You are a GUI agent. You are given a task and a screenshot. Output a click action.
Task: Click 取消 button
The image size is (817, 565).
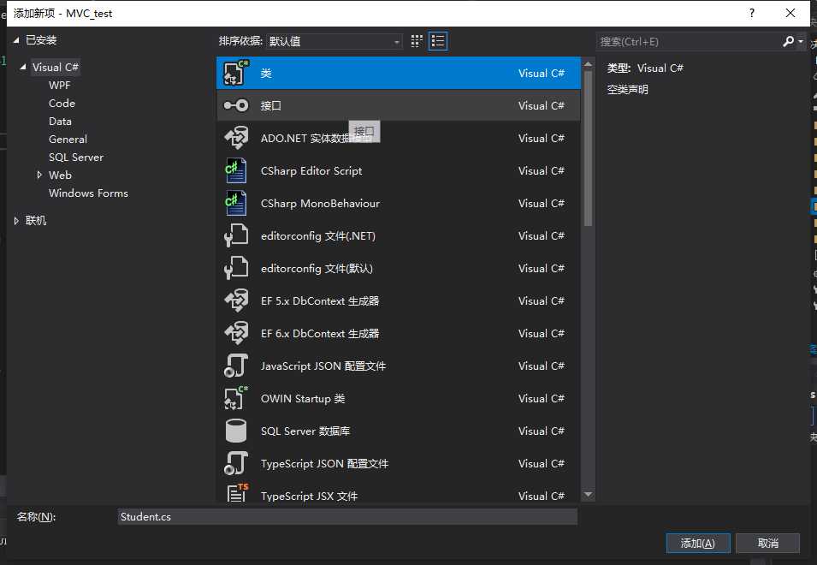(x=768, y=543)
